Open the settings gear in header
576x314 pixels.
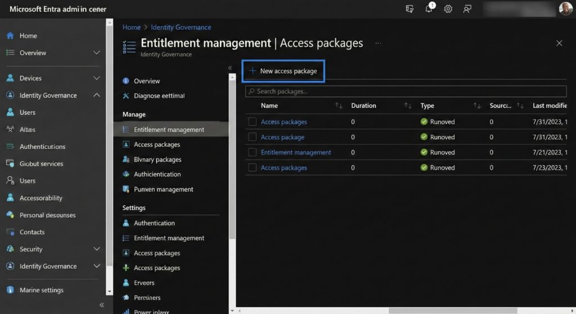[x=448, y=9]
